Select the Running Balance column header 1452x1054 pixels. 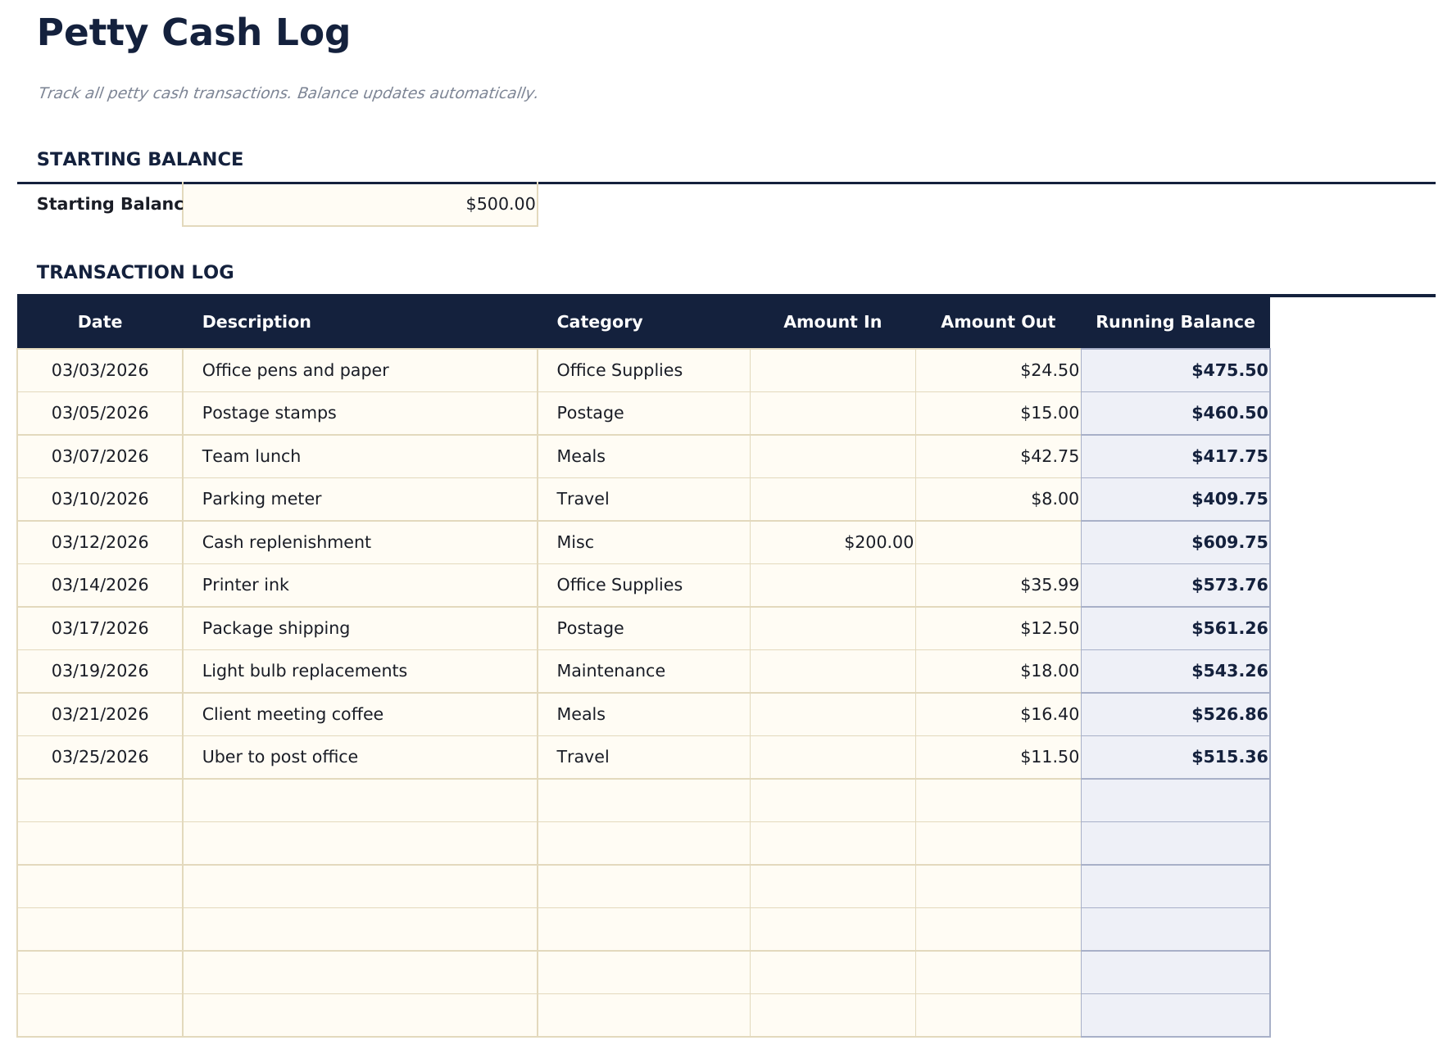click(1176, 321)
